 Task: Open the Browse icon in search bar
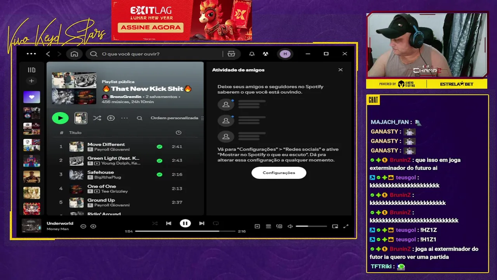pyautogui.click(x=231, y=54)
